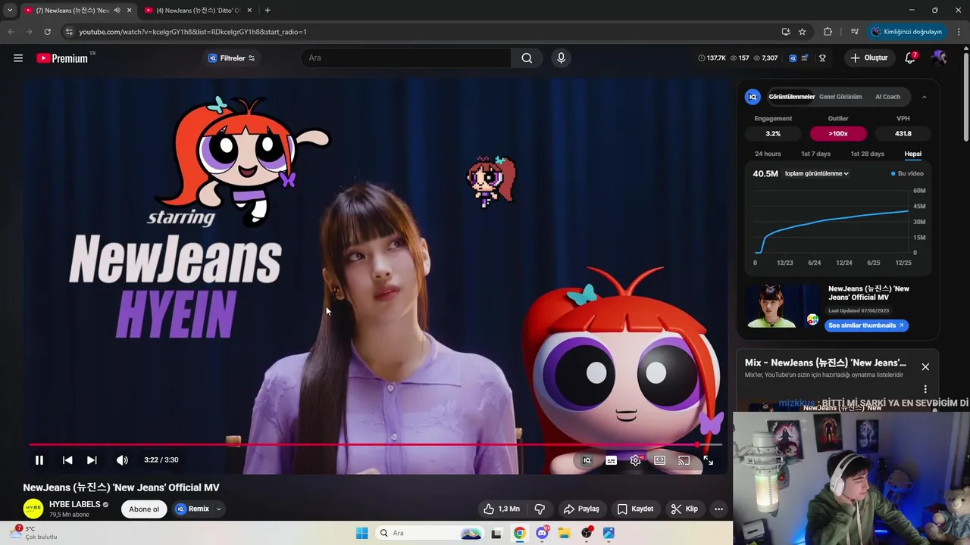The height and width of the screenshot is (545, 970).
Task: Exit full screen via the arrows icon
Action: [708, 460]
